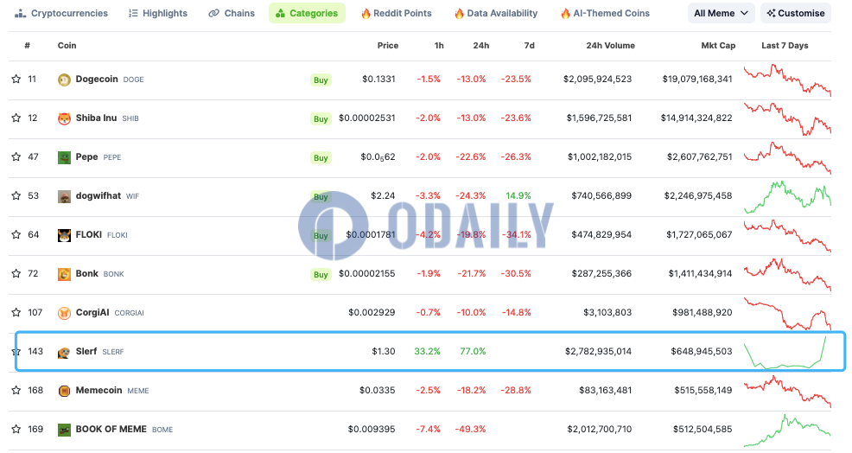Screen dimensions: 852x453
Task: Click the Pepe frog logo
Action: pos(64,157)
